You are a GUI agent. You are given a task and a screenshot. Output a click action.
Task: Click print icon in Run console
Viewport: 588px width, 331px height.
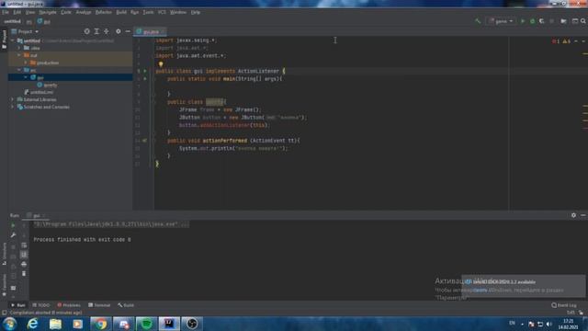coord(24,264)
